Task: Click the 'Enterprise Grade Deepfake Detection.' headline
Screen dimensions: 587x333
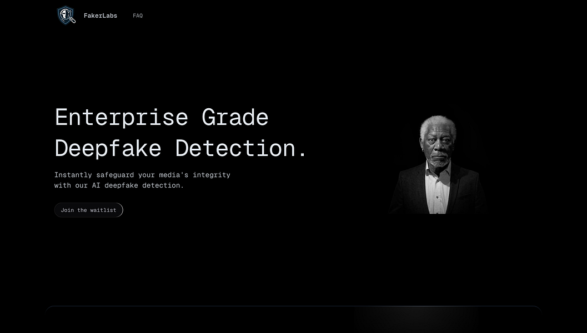Action: [x=180, y=133]
